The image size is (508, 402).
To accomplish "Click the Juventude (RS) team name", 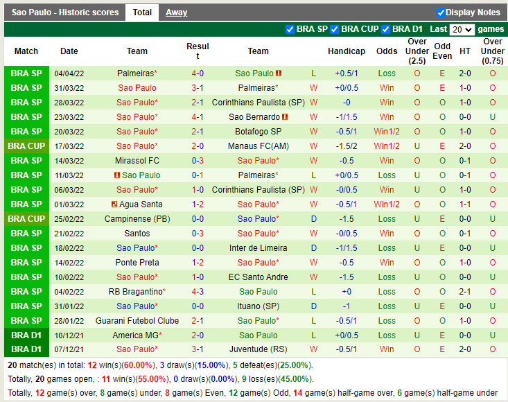I will tap(258, 350).
